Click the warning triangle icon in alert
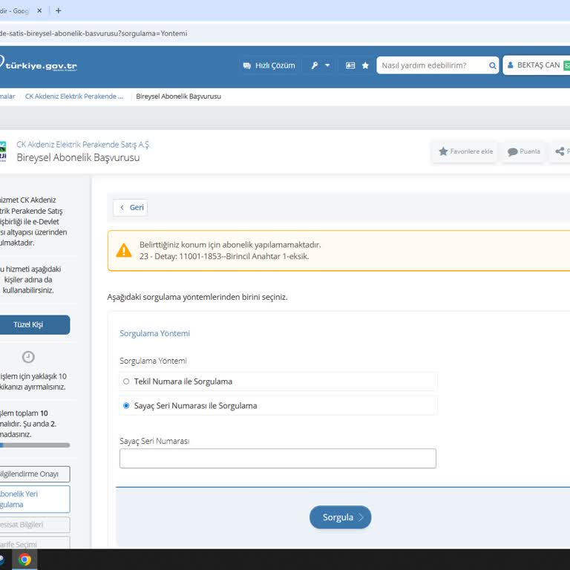 [124, 250]
